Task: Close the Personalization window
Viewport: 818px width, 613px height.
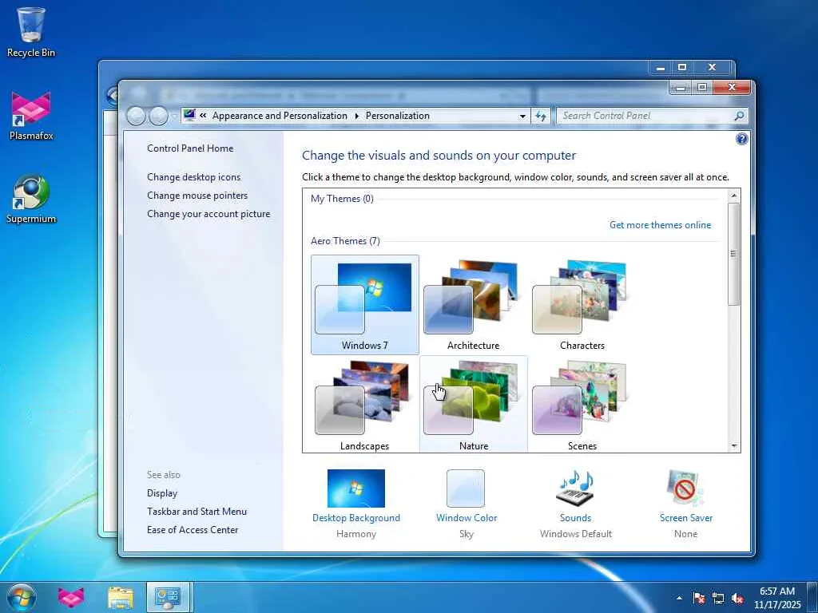Action: [732, 88]
